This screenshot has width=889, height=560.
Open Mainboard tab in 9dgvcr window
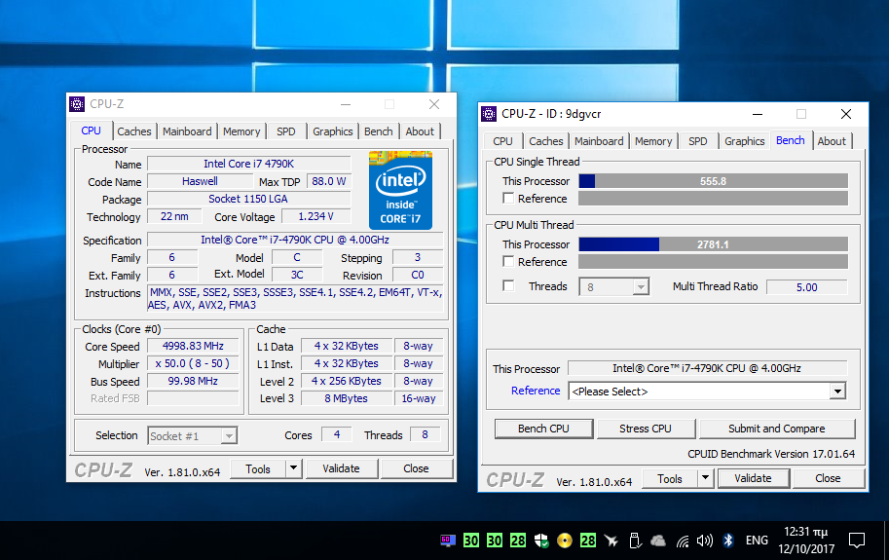click(x=599, y=141)
